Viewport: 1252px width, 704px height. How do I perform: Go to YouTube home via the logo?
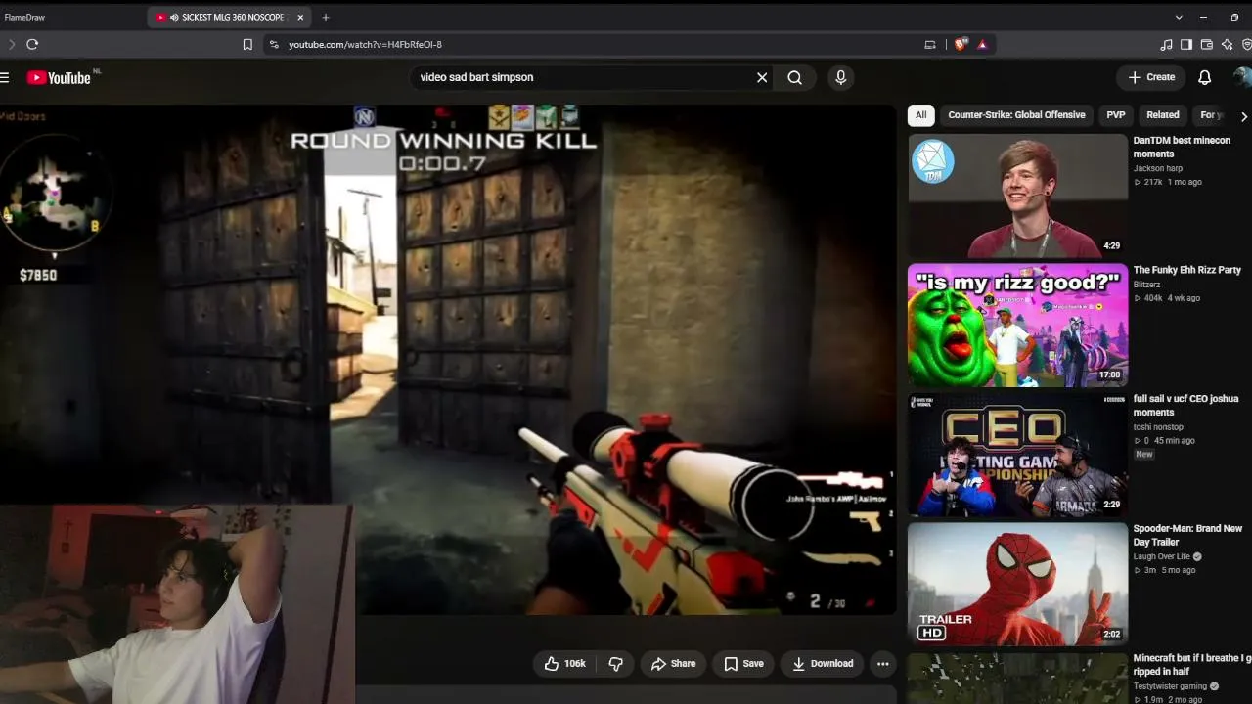tap(59, 77)
